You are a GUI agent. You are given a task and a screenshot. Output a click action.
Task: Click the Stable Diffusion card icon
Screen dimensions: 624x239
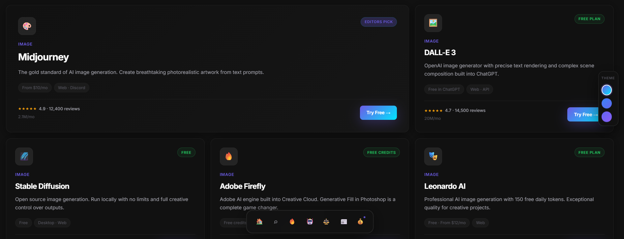24,156
